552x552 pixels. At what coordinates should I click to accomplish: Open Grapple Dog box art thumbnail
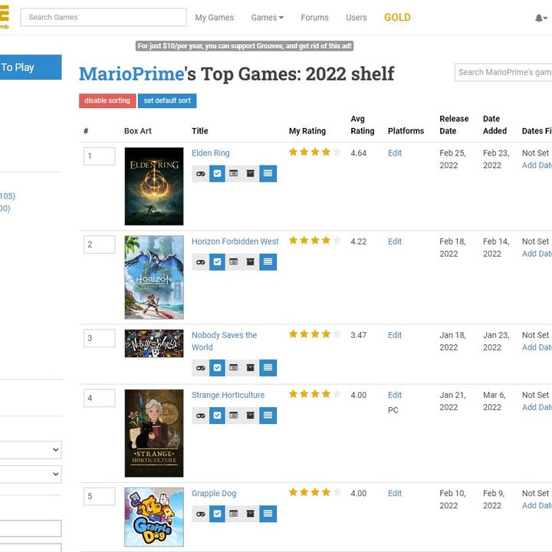pyautogui.click(x=154, y=517)
